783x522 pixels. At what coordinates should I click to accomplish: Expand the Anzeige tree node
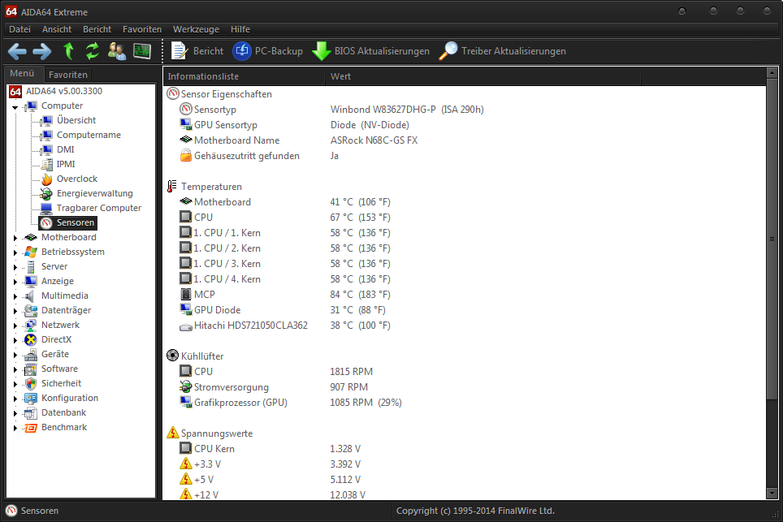15,282
